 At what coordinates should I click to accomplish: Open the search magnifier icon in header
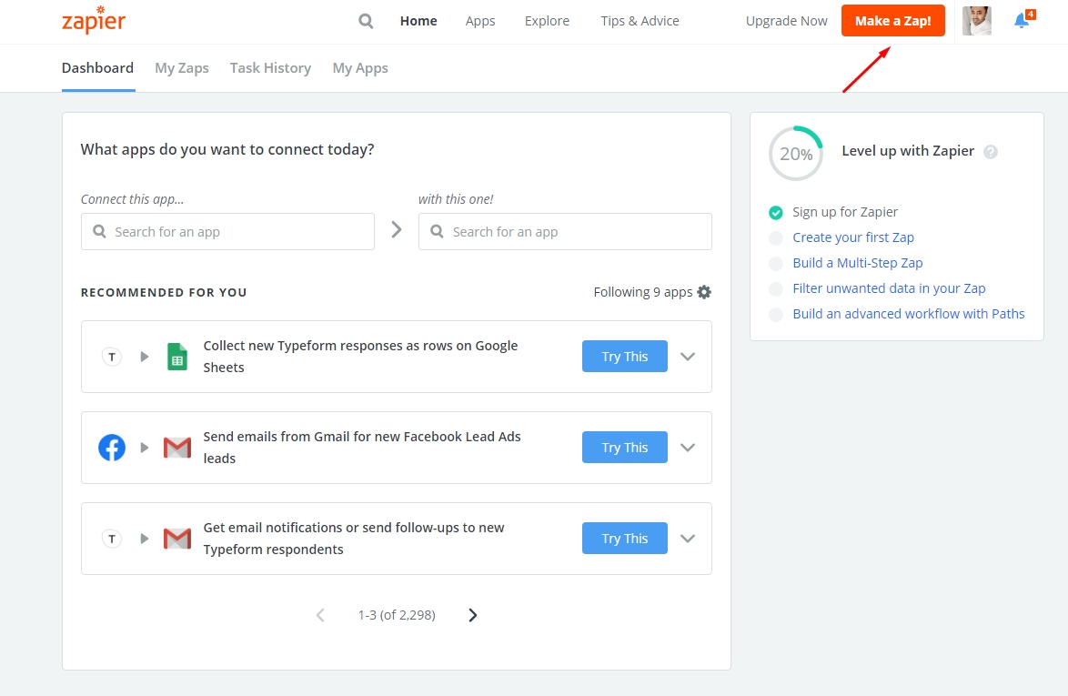pos(366,21)
